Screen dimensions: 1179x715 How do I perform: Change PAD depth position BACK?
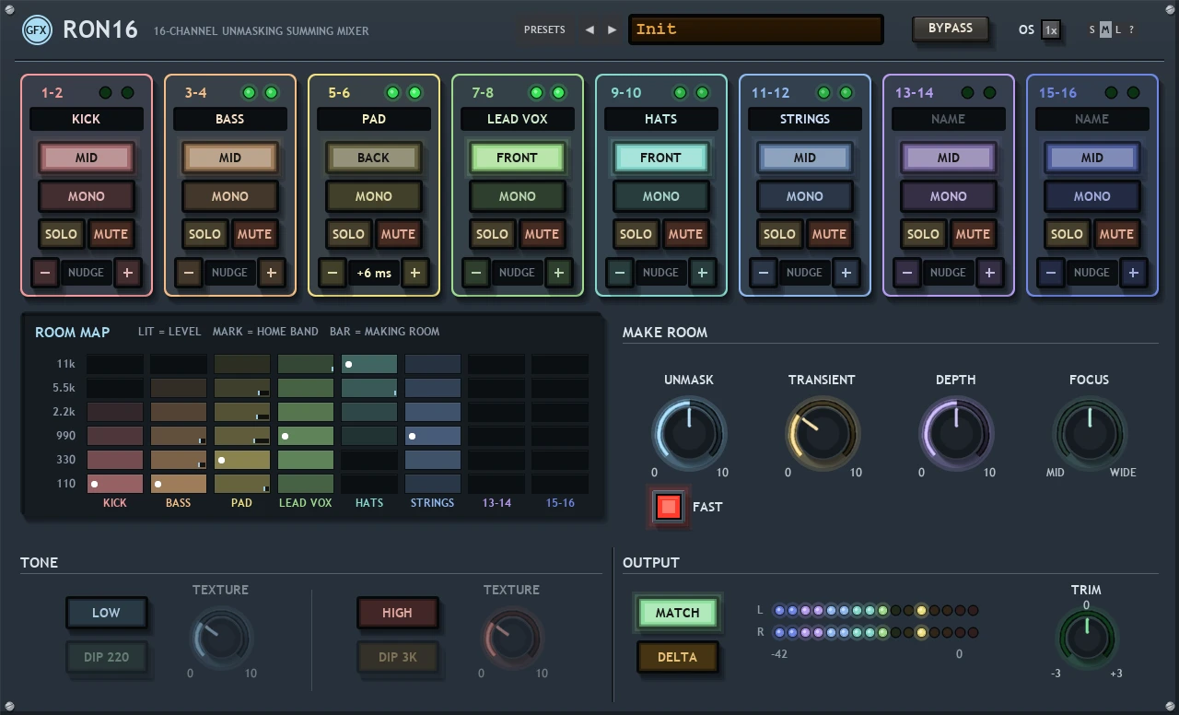coord(373,158)
